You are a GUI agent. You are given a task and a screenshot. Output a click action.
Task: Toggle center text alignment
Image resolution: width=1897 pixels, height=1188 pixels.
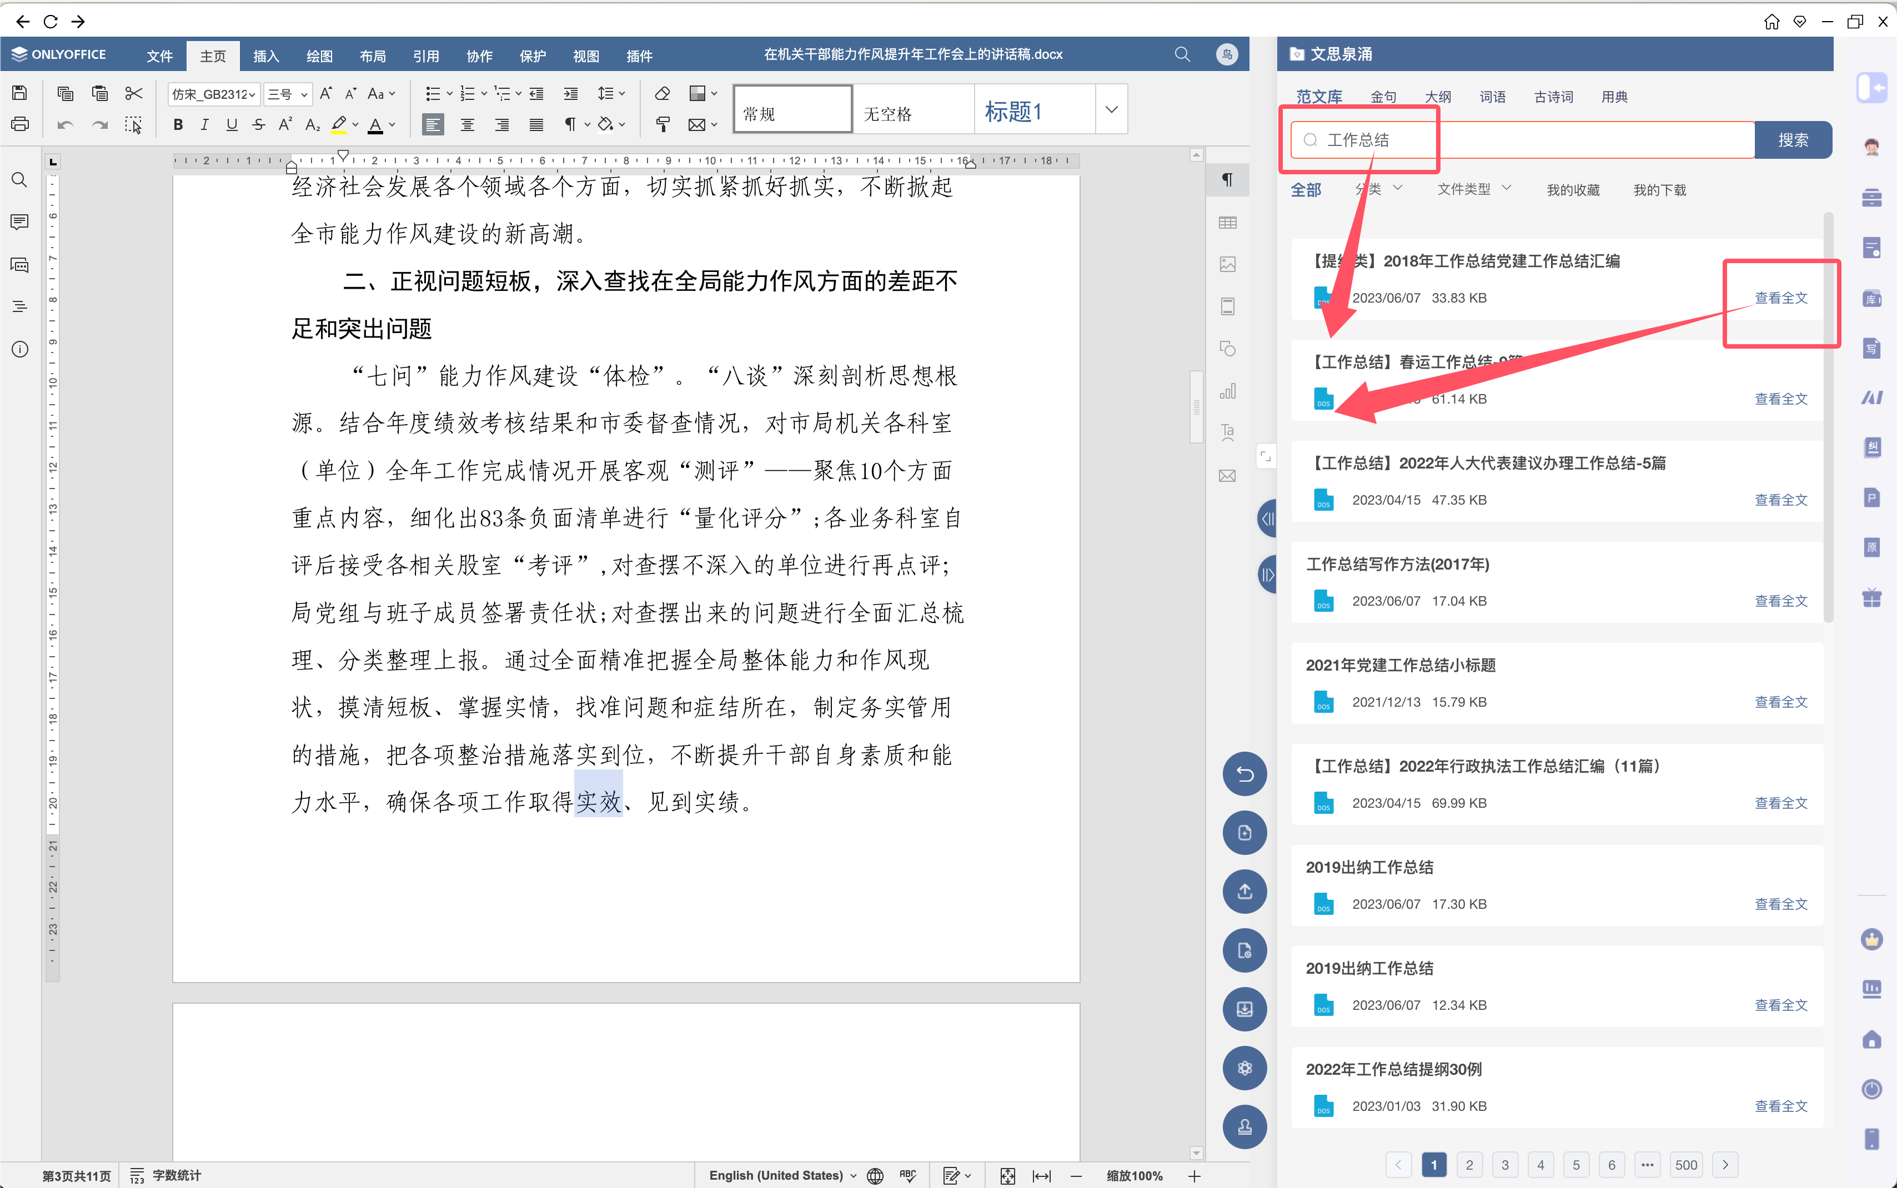(x=468, y=124)
